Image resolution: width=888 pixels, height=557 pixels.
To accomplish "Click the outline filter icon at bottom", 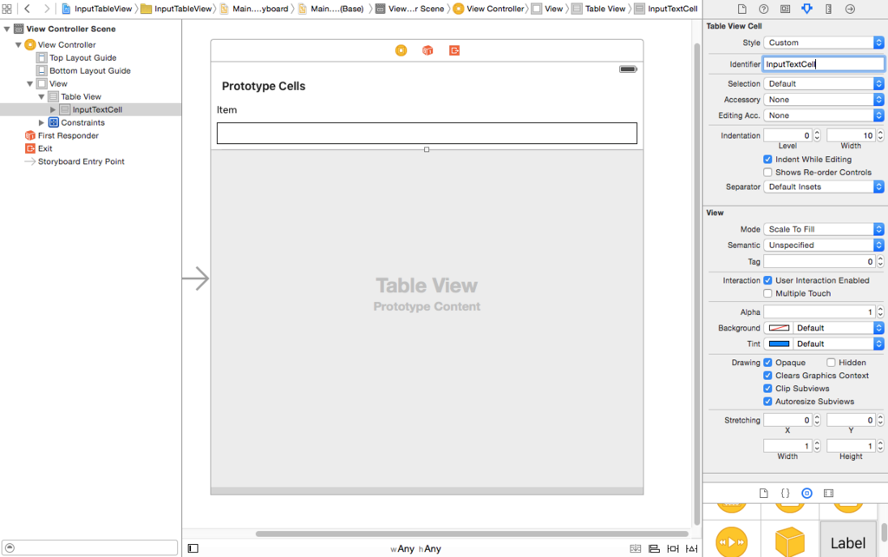I will (10, 547).
